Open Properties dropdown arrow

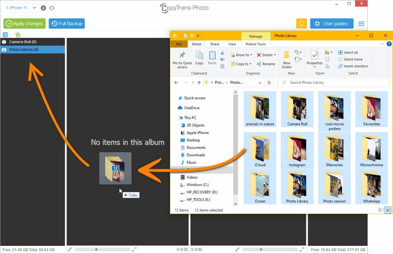click(314, 67)
